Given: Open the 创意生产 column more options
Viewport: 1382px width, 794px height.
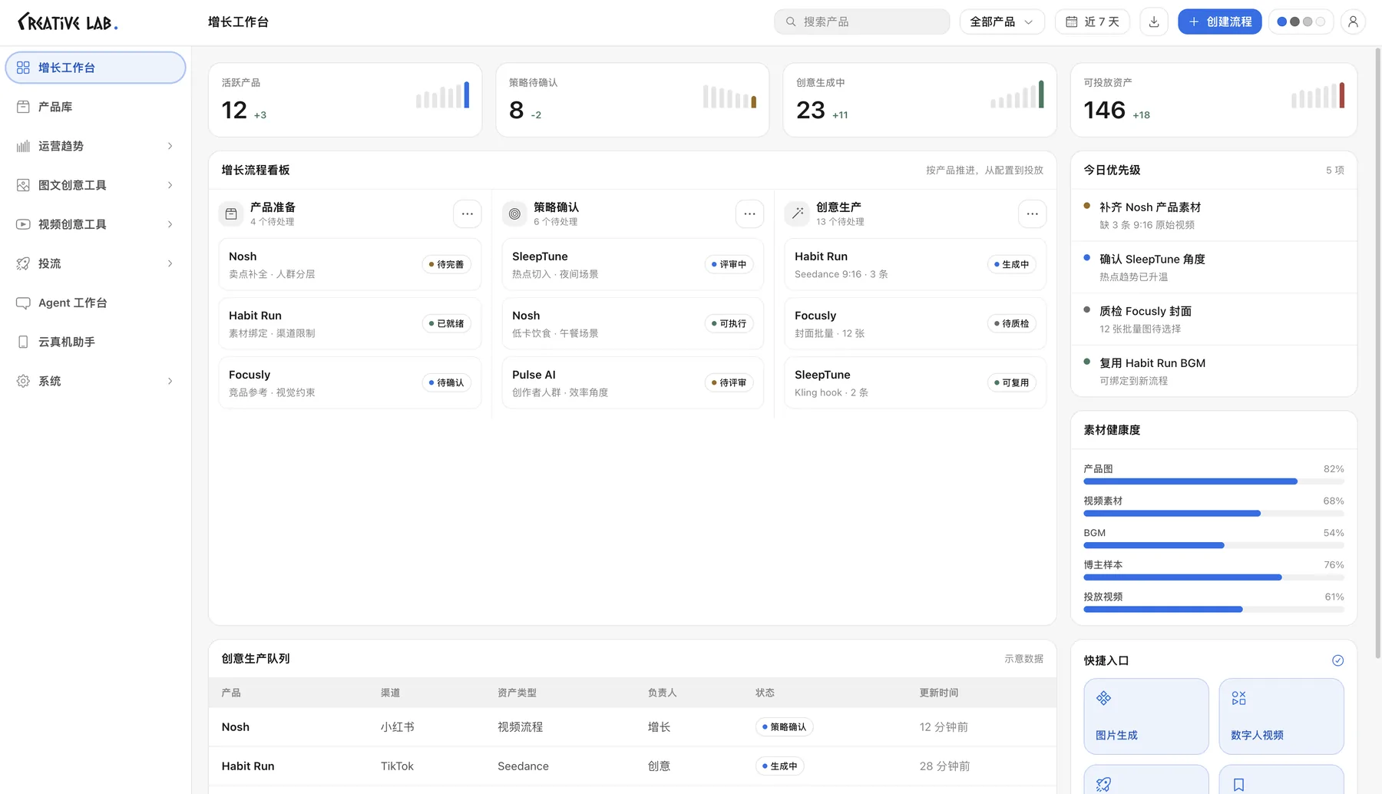Looking at the screenshot, I should click(1033, 213).
